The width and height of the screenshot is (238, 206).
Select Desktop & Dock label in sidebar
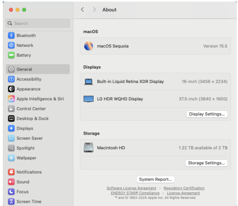33,119
